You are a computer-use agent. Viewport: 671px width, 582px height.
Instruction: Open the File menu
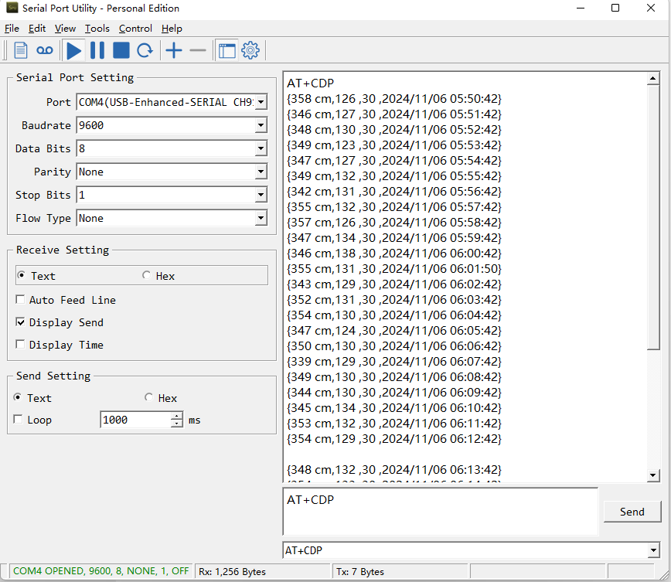click(x=12, y=29)
